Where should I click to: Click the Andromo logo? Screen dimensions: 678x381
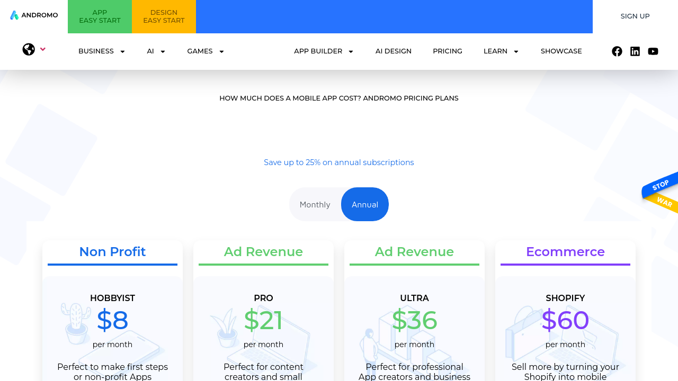[x=34, y=15]
